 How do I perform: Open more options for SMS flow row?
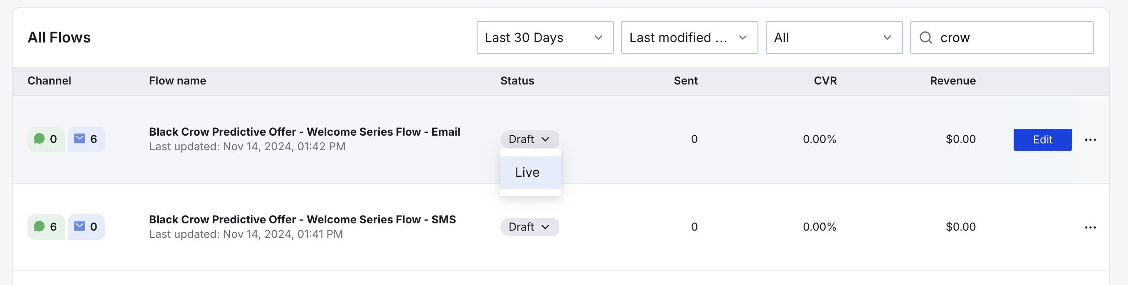[x=1090, y=227]
